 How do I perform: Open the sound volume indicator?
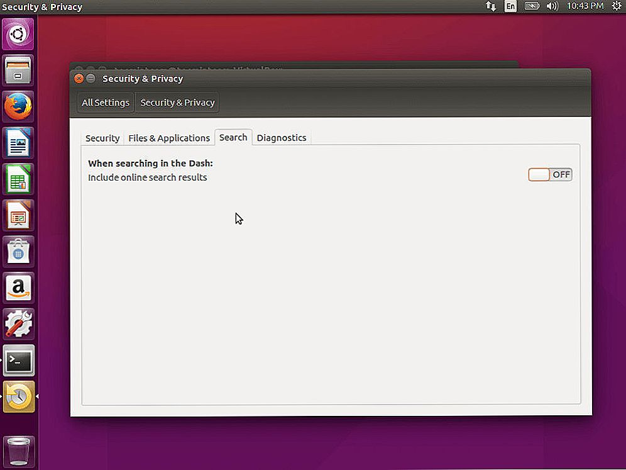552,6
